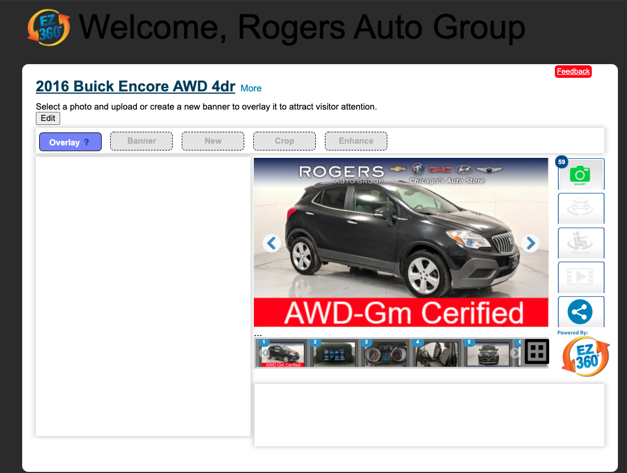Open the green camera Gallery icon
This screenshot has height=473, width=627.
tap(580, 174)
